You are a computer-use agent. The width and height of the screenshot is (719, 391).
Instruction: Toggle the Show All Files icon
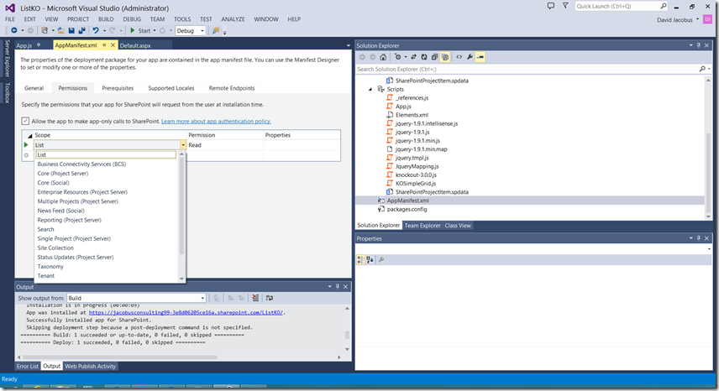pos(445,57)
